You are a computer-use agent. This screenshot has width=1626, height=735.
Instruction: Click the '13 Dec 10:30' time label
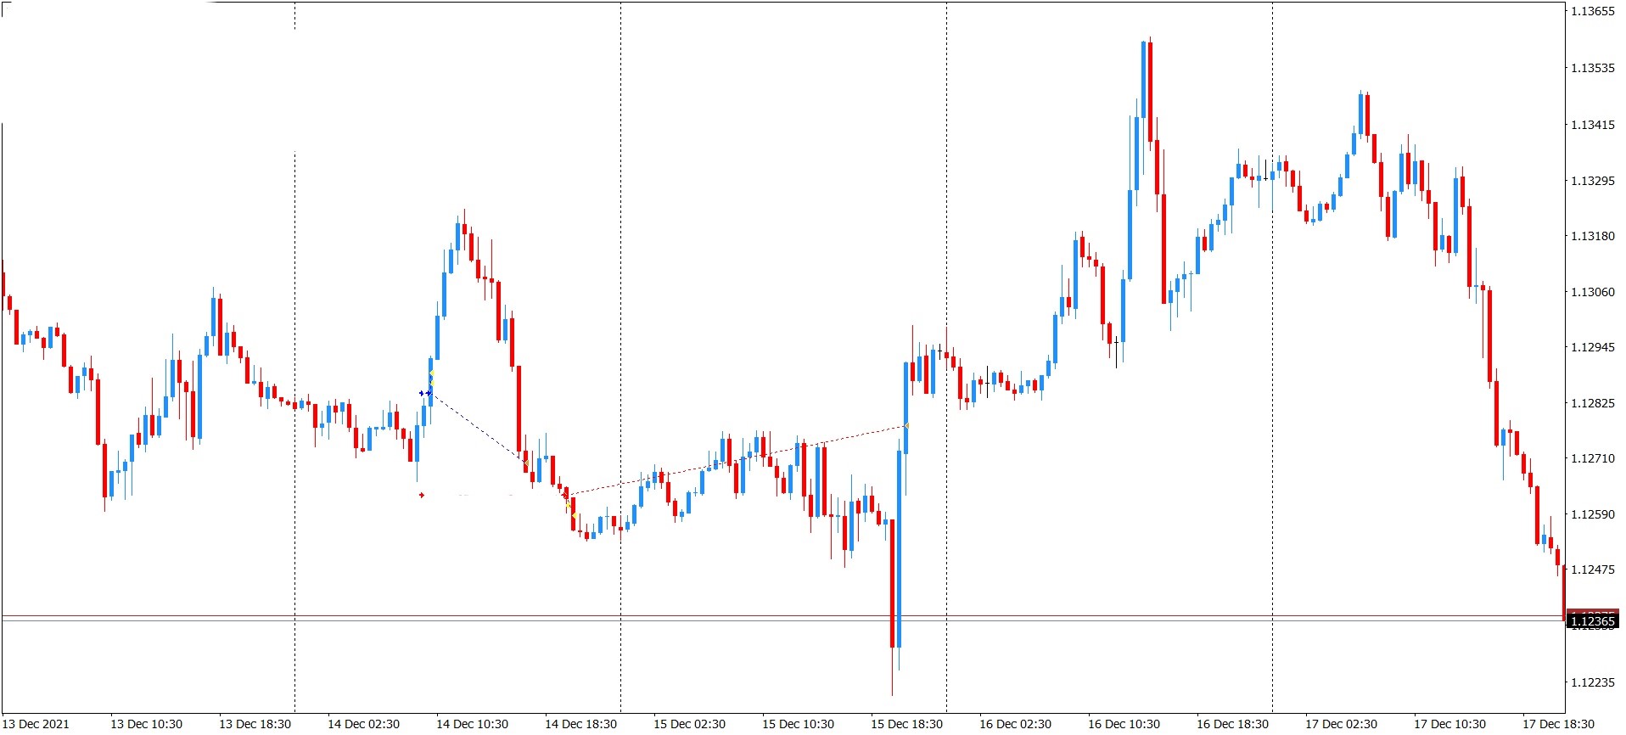coord(146,724)
